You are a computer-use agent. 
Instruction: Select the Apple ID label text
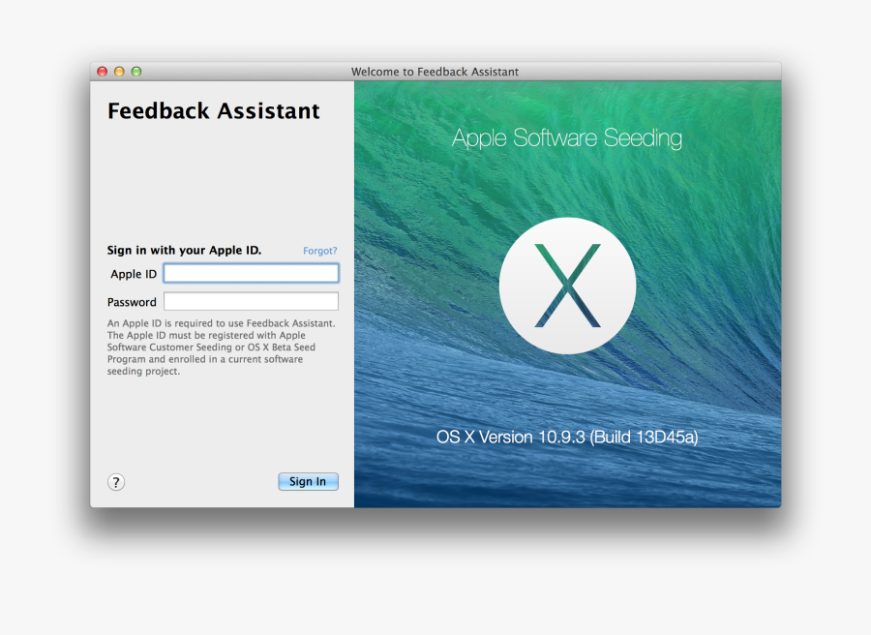click(x=133, y=274)
